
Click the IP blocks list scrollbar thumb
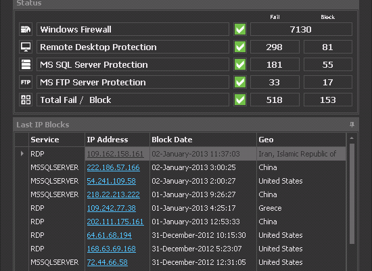[x=352, y=194]
